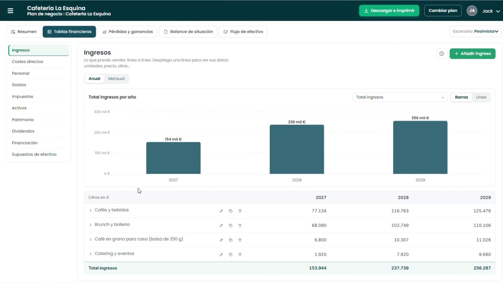The height and width of the screenshot is (283, 503).
Task: Duplicate the Café en grano para casa row
Action: (x=231, y=240)
